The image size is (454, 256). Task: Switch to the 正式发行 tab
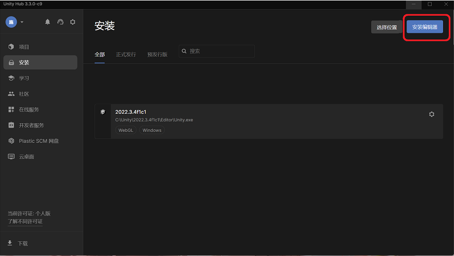[x=126, y=55]
